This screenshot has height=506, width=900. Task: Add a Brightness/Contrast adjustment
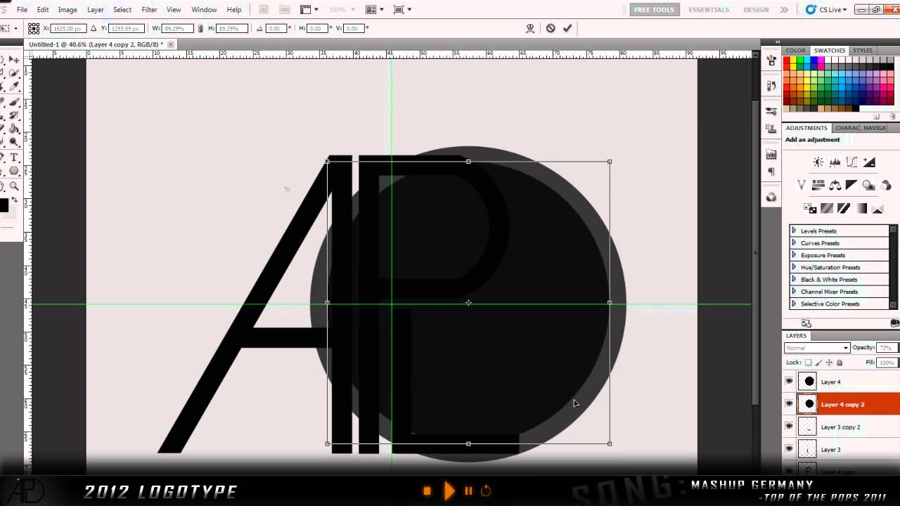coord(818,162)
